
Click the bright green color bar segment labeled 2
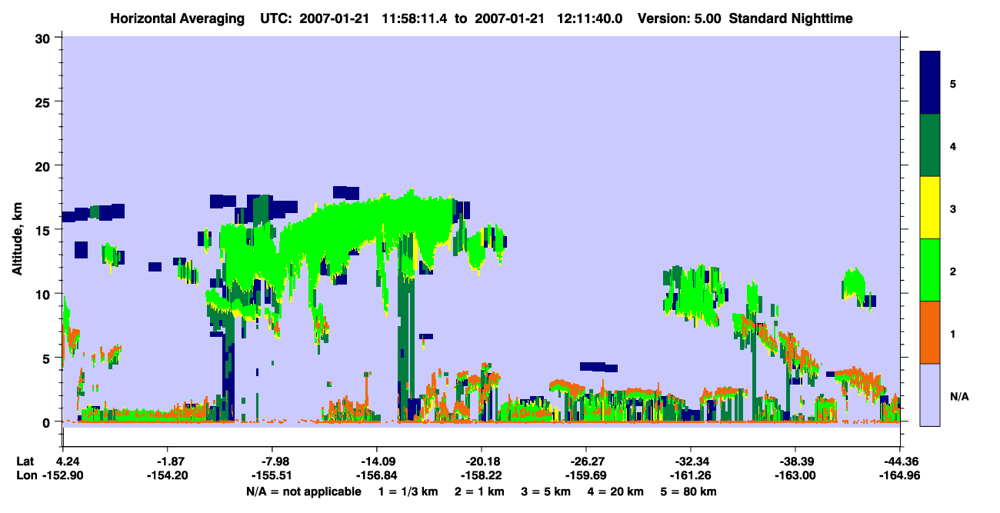(930, 270)
